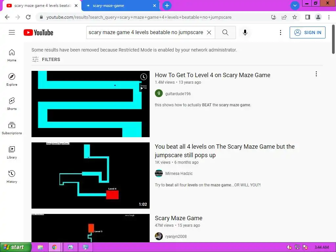Open the folder icon in the taskbar

[40, 247]
